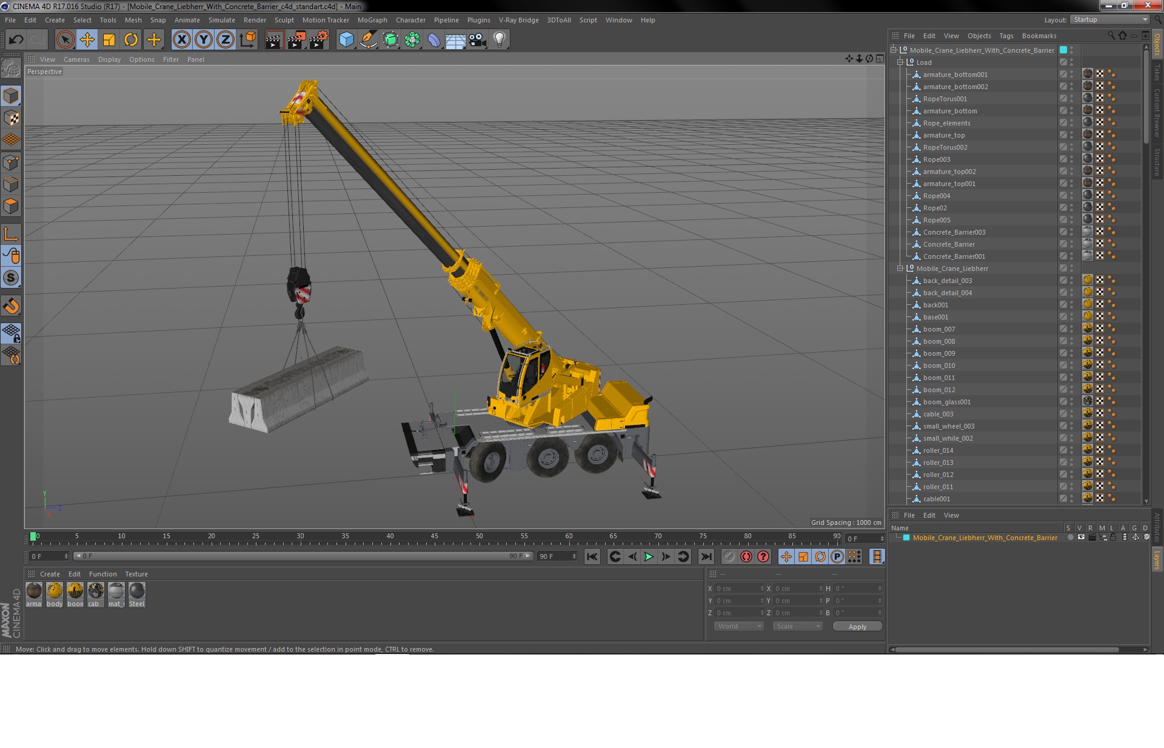Open Object Manager Tags menu
Viewport: 1164px width, 748px height.
1006,36
